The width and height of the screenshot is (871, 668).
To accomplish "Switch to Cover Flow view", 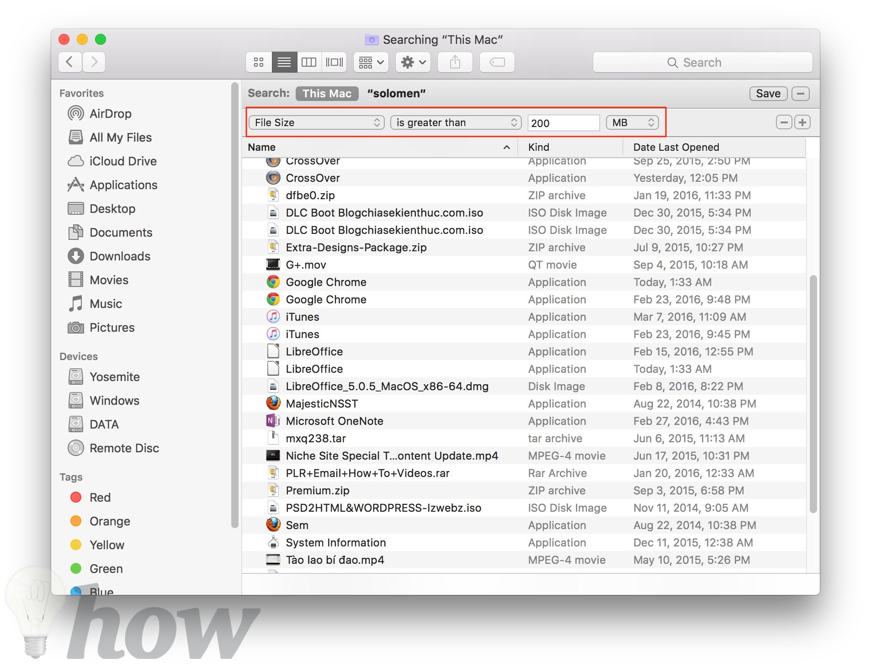I will pyautogui.click(x=334, y=62).
